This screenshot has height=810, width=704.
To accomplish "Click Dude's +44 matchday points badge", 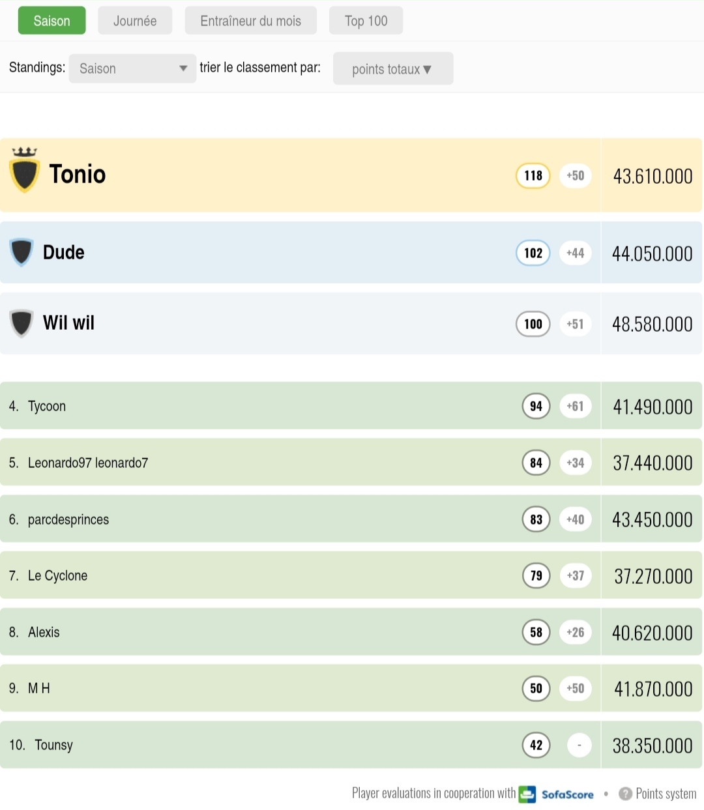I will (x=575, y=253).
